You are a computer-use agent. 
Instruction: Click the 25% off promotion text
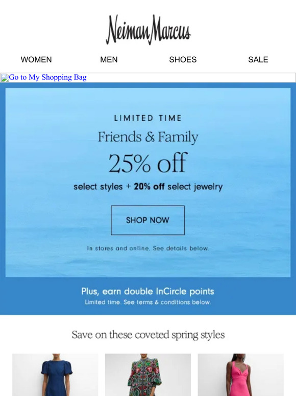148,163
